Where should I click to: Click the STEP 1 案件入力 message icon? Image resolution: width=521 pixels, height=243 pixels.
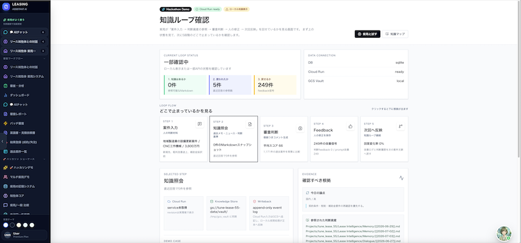click(200, 124)
